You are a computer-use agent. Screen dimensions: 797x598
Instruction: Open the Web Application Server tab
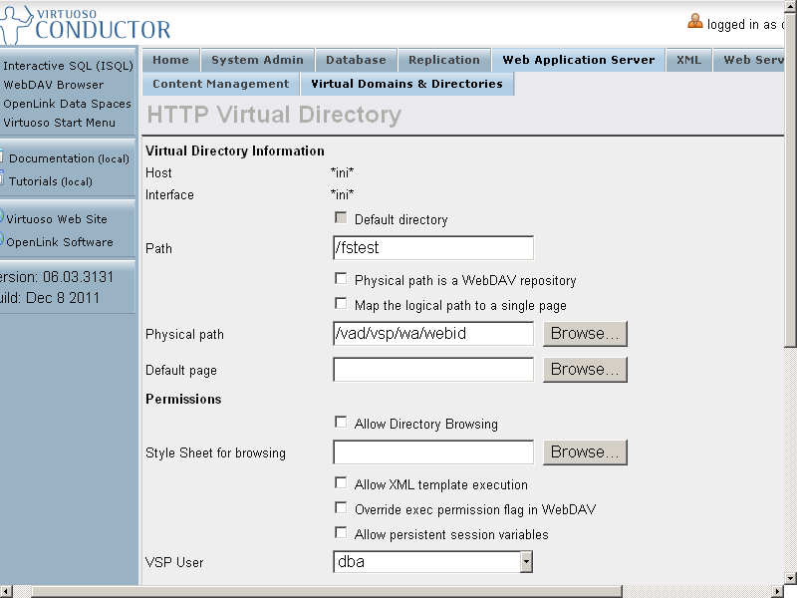[579, 60]
